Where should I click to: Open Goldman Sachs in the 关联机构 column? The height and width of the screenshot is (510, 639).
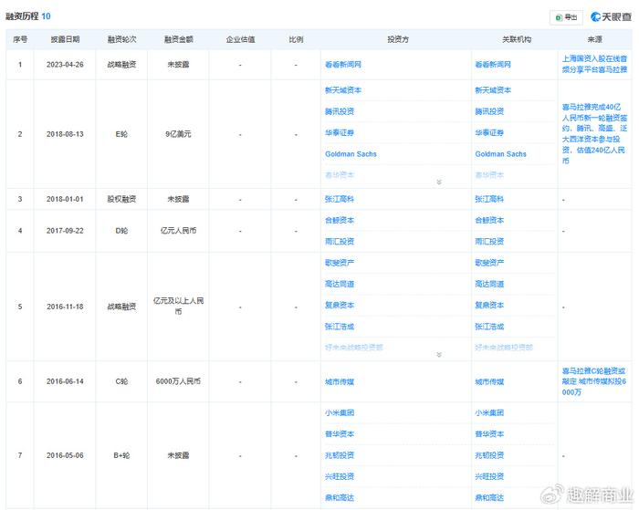(501, 154)
